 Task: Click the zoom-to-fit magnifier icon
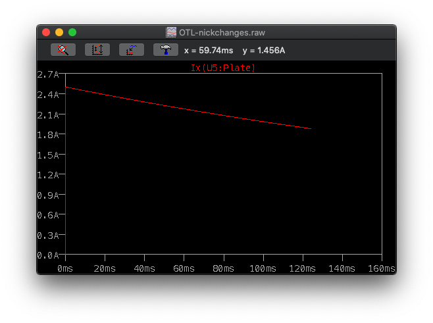63,50
